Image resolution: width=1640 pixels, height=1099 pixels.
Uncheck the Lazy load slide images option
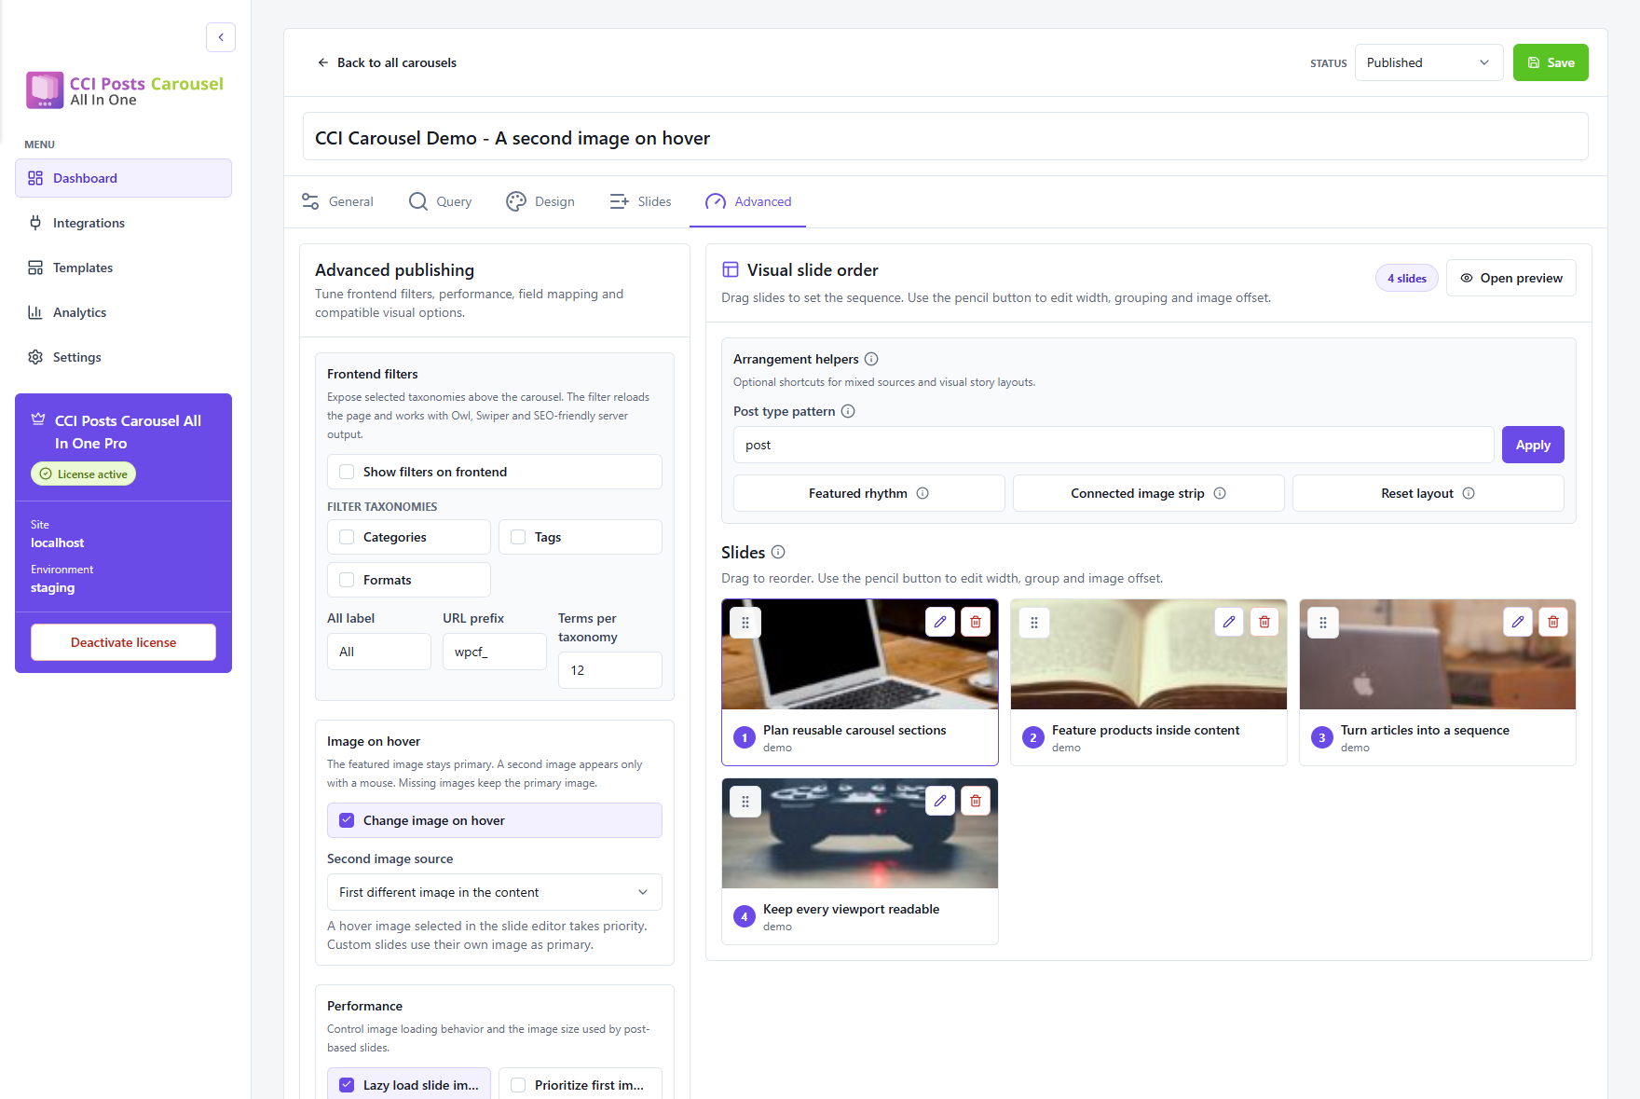tap(347, 1085)
